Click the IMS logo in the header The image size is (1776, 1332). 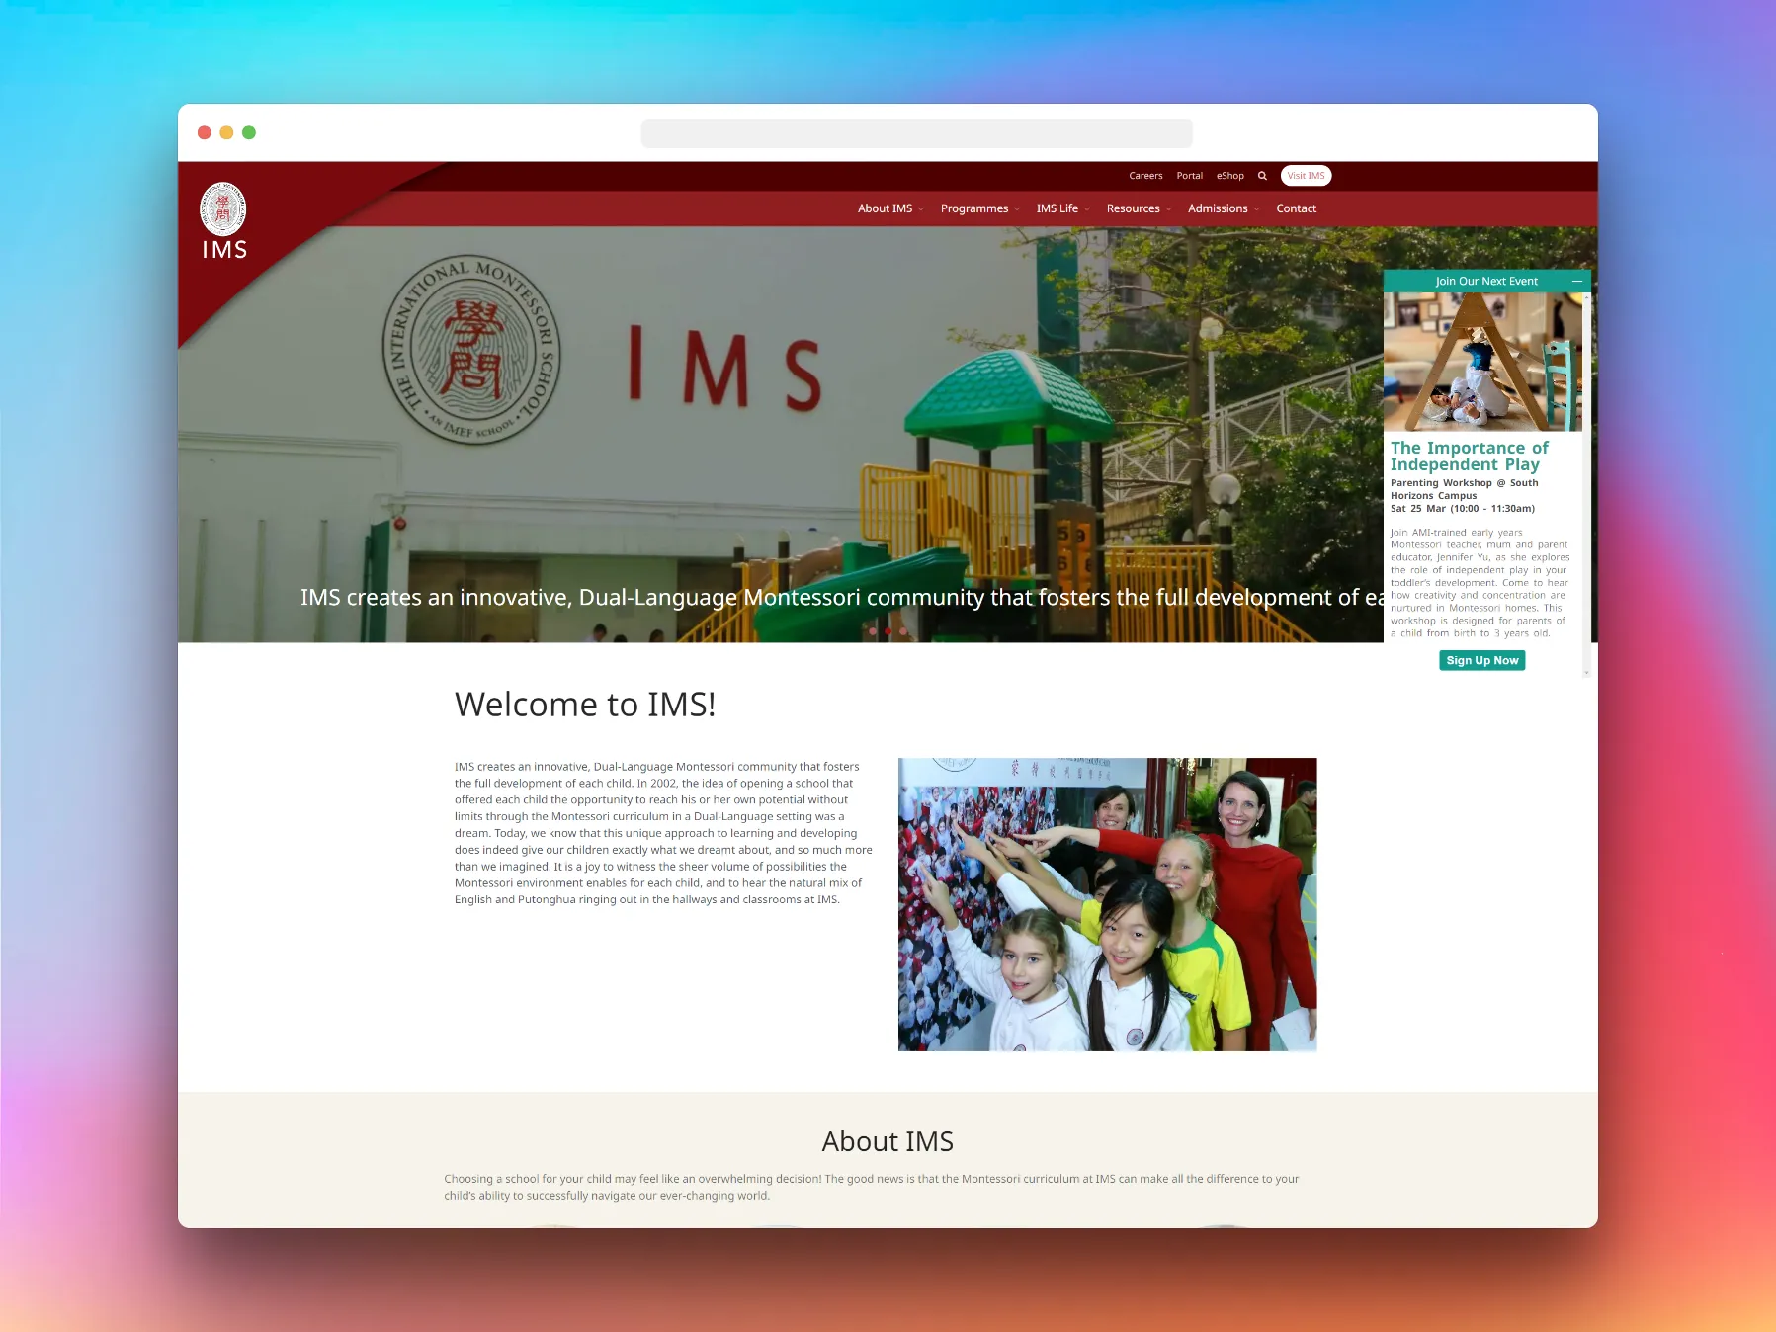tap(223, 221)
